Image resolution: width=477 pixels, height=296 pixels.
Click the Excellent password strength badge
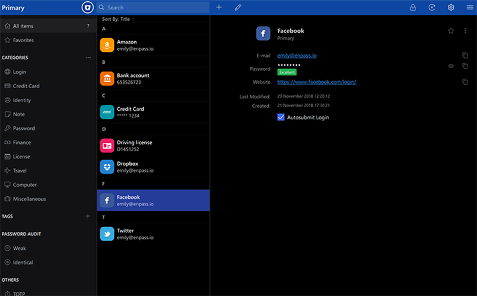pyautogui.click(x=287, y=72)
